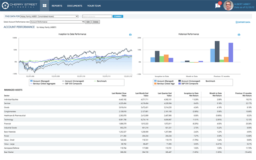Toggle Account (Managed) series in line chart legend
Screen dimensions: 256x160
(40, 81)
